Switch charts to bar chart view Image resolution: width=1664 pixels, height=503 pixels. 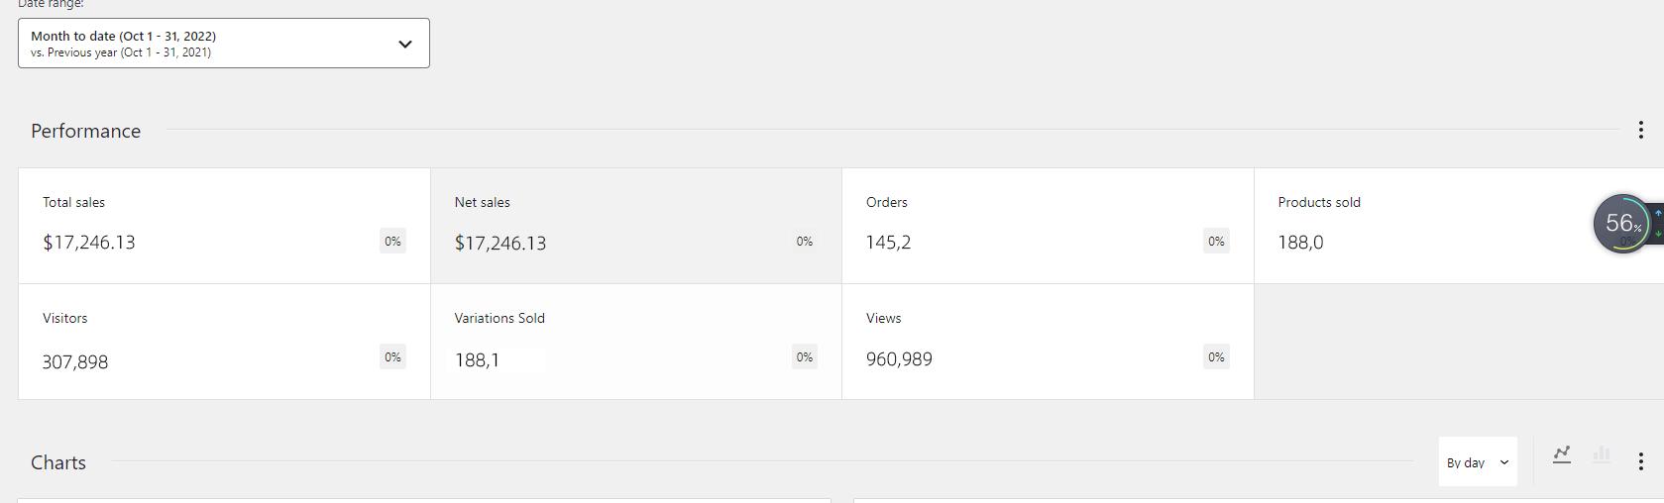[x=1602, y=454]
